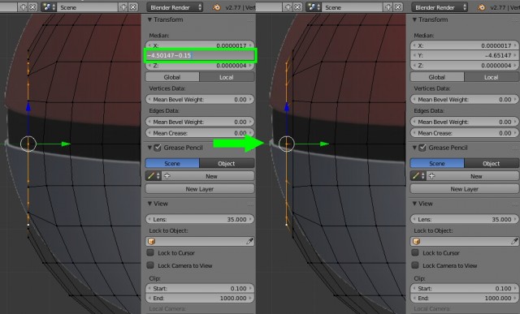Viewport: 520px width, 314px height.
Task: Click the plus icon beside New in right panel
Action: click(431, 176)
